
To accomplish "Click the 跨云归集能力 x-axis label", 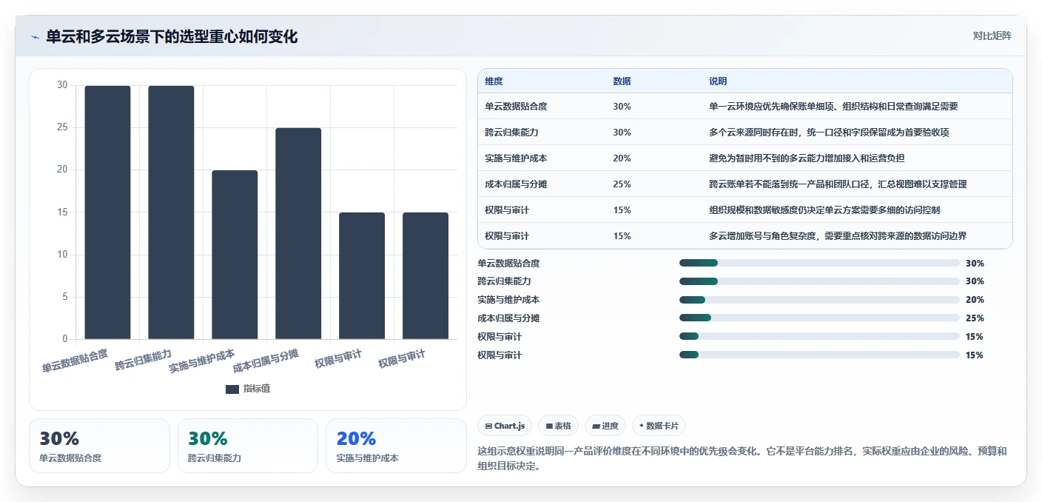I will pyautogui.click(x=143, y=360).
